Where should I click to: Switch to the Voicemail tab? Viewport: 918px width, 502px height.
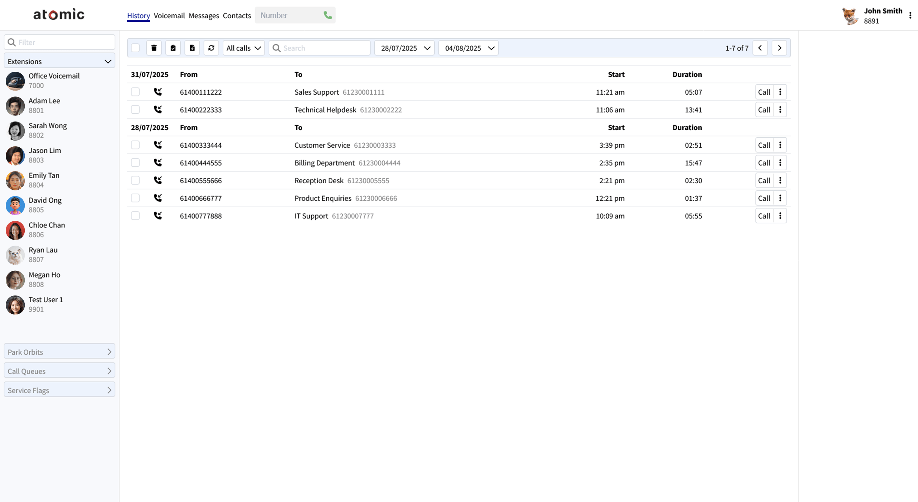point(169,15)
